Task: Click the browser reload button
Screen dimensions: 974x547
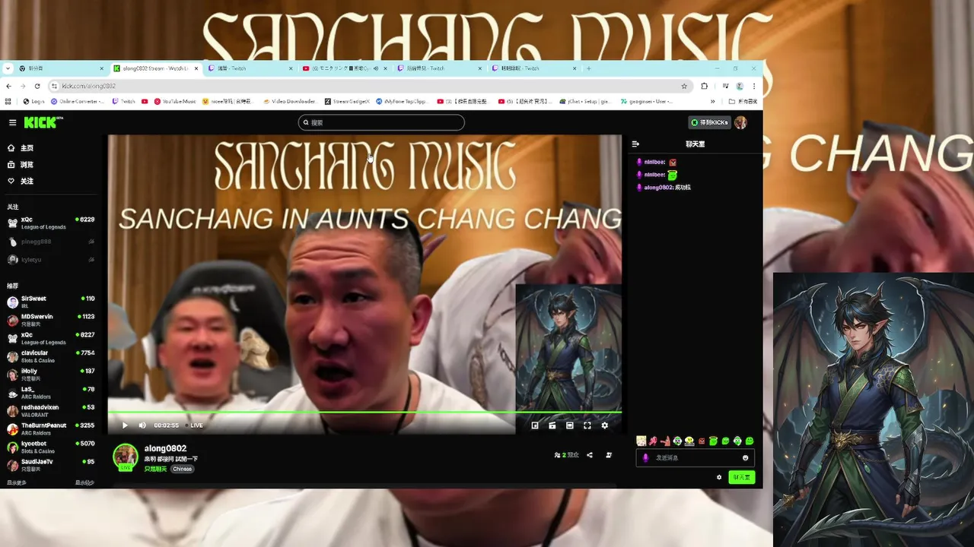Action: [37, 86]
